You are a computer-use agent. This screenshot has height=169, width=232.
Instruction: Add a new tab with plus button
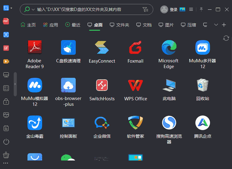224,25
